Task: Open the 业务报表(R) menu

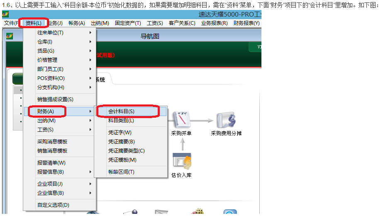Action: point(215,23)
